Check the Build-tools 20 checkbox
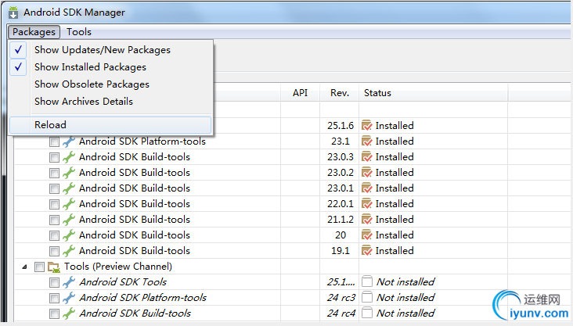The image size is (573, 326). pos(54,236)
